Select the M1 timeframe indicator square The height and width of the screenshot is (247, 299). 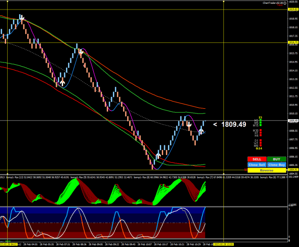pyautogui.click(x=260, y=120)
